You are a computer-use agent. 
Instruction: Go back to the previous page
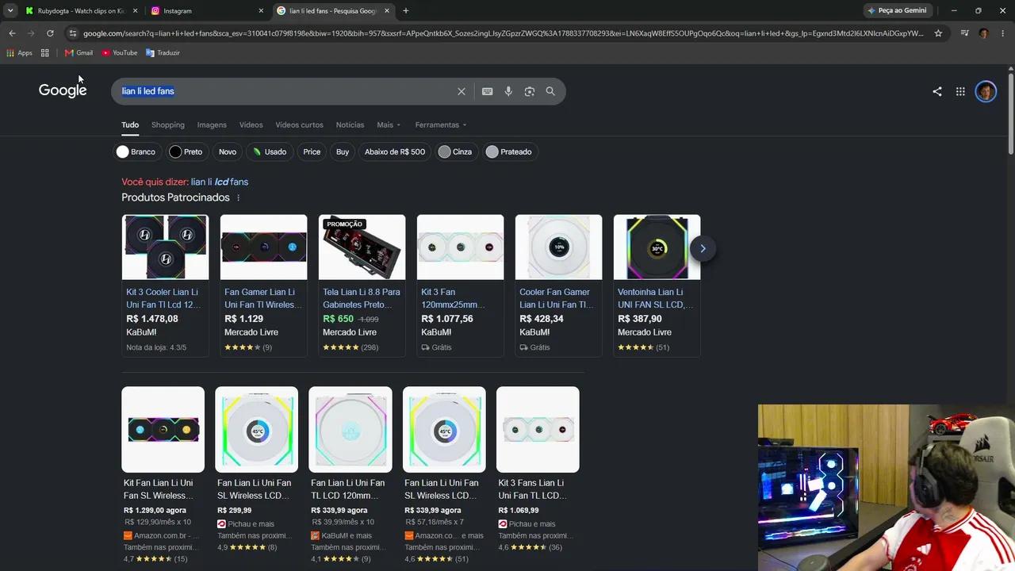click(x=12, y=33)
